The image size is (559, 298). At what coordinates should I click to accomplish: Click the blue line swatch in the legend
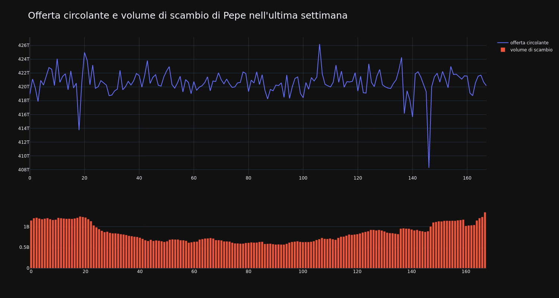coord(503,43)
